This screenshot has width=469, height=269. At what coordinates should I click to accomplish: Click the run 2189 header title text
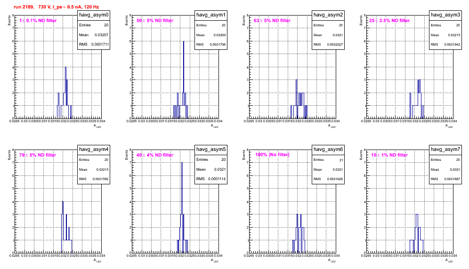click(56, 7)
